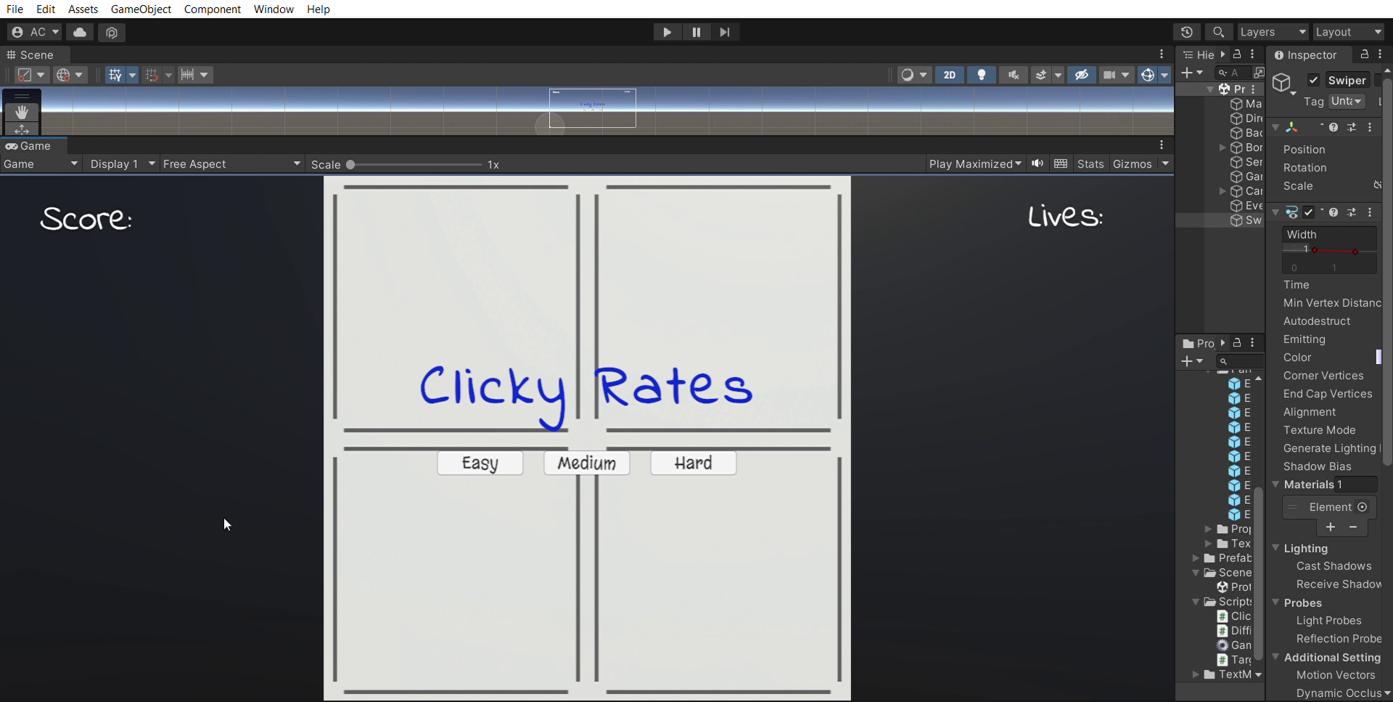This screenshot has height=702, width=1393.
Task: Open the Scene draw mode sphere dropdown
Action: pos(913,75)
